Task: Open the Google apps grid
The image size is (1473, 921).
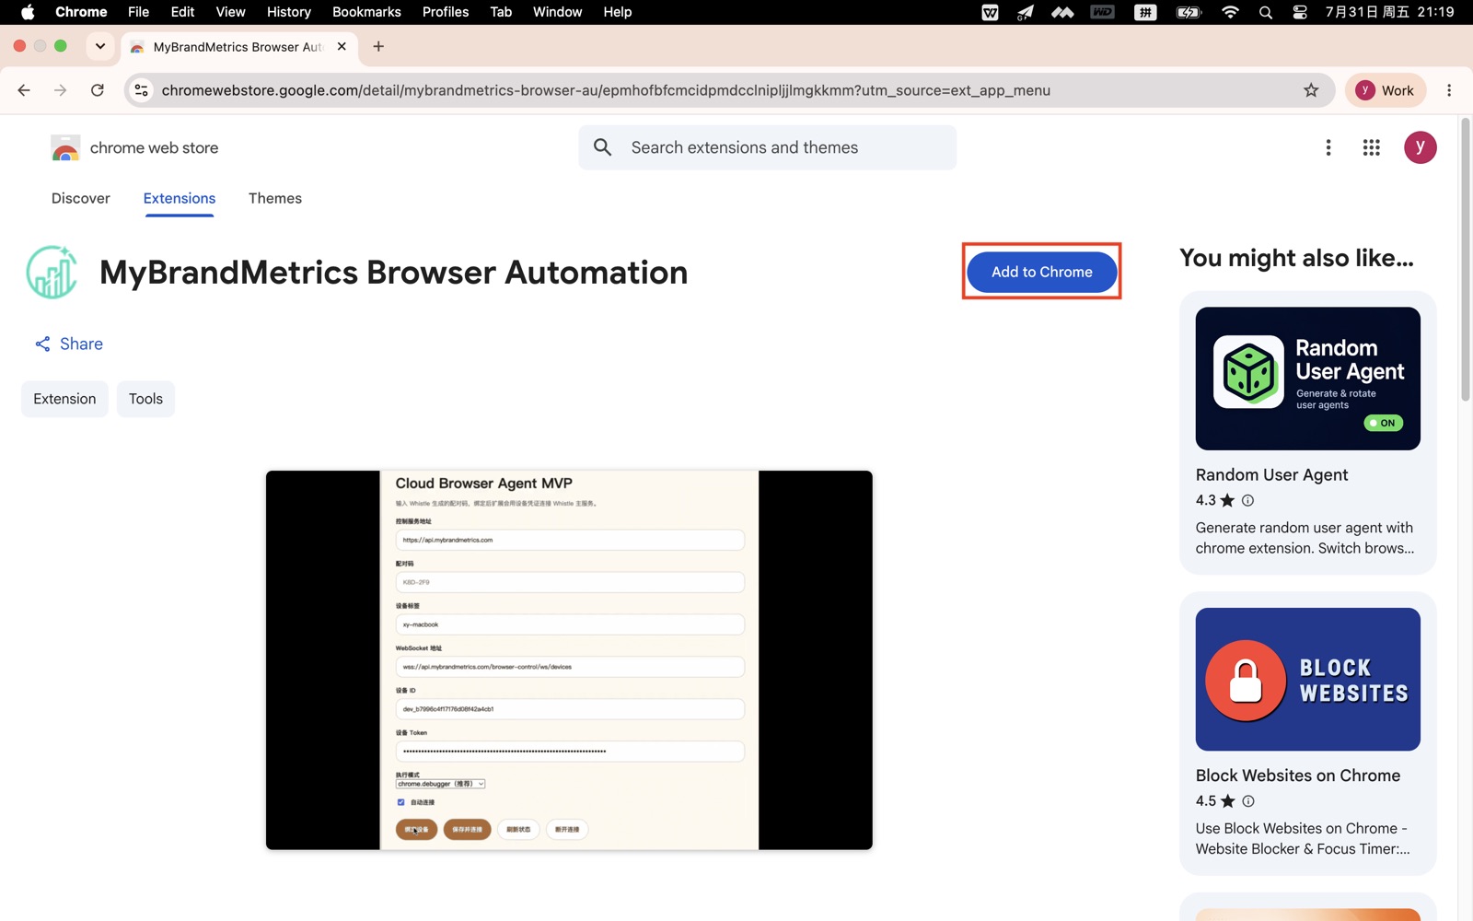Action: [1371, 147]
